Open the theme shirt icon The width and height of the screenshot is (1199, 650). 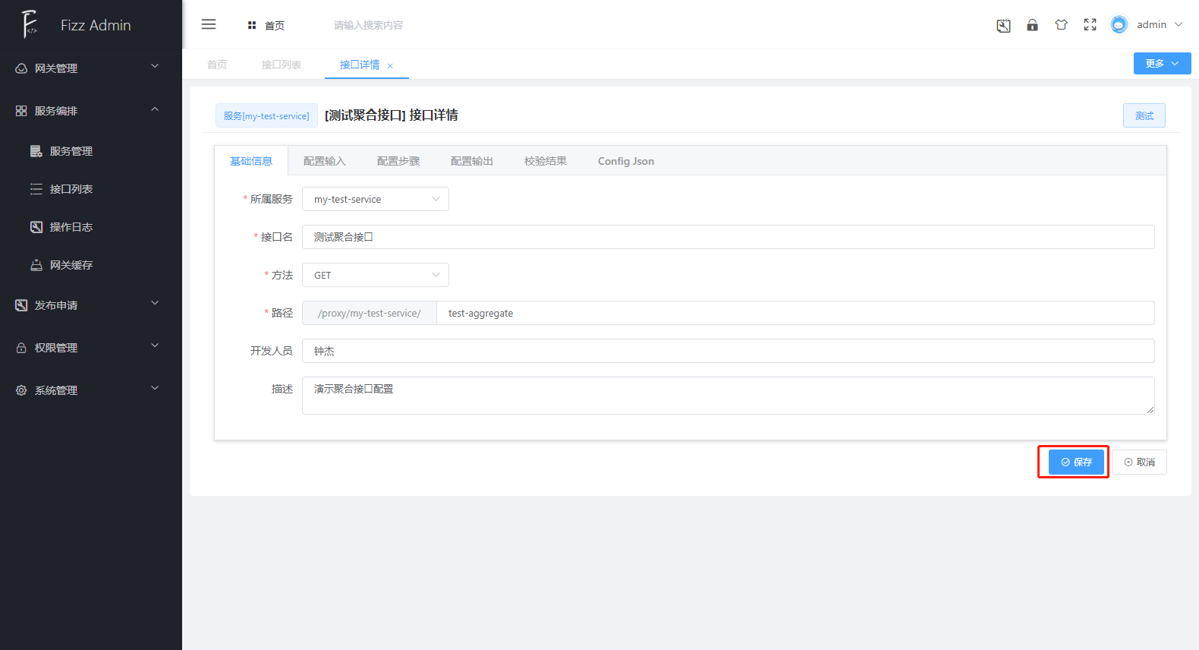[x=1061, y=25]
